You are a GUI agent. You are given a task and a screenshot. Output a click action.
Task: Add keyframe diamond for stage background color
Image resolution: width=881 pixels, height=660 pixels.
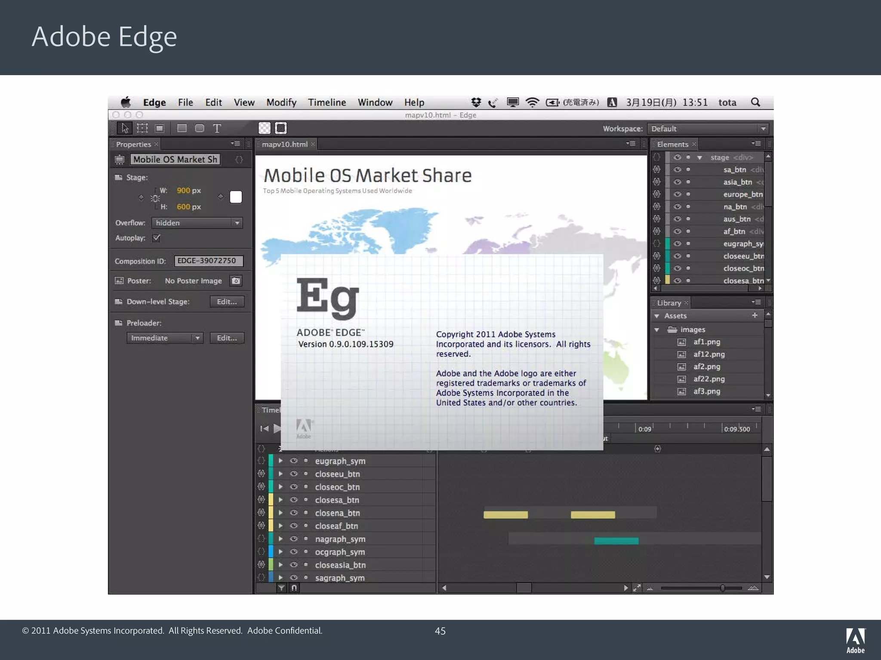pos(221,197)
